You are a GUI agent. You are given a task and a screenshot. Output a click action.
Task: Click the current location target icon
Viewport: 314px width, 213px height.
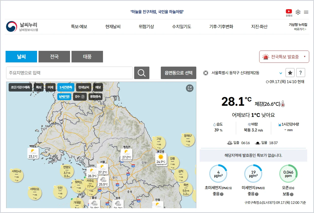(206, 73)
